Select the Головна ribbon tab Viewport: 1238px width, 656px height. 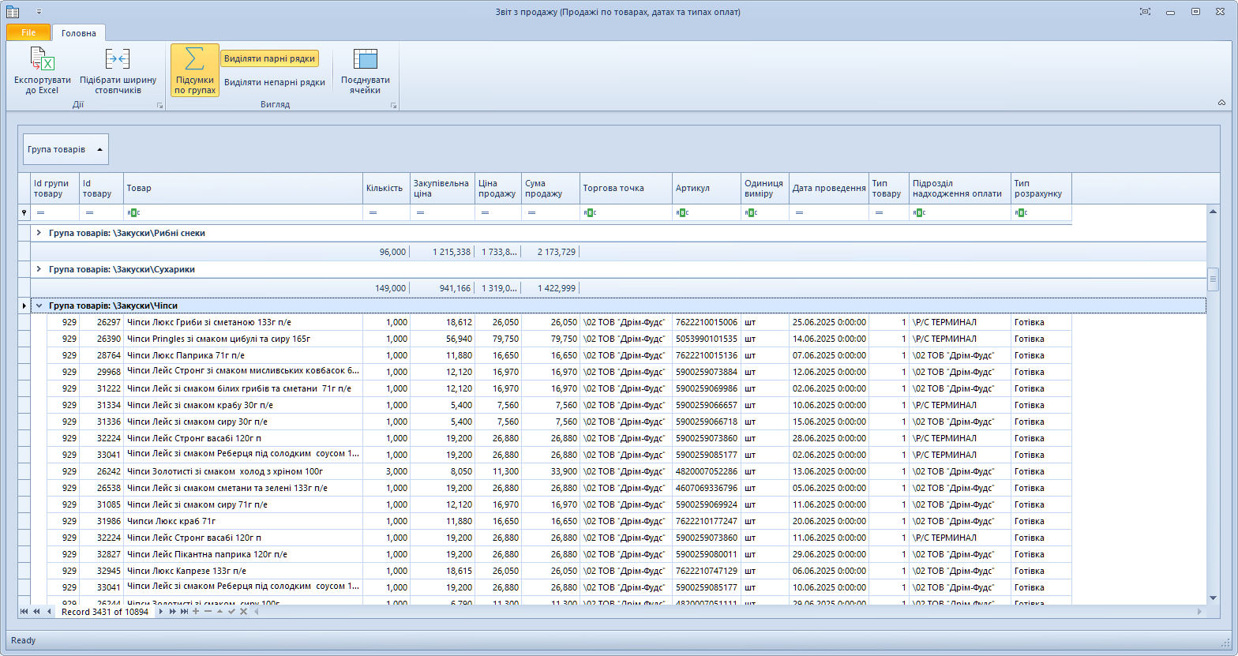(79, 33)
